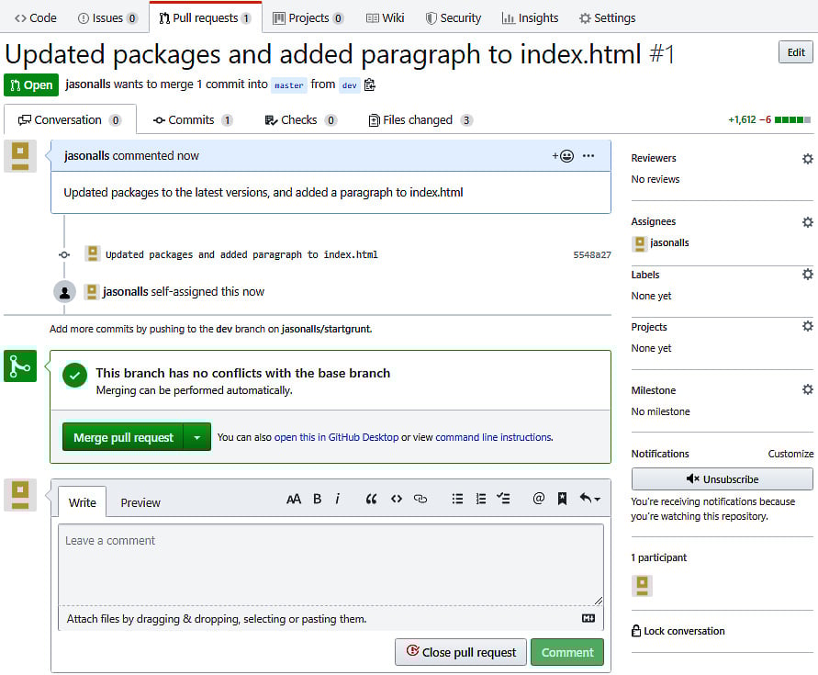Click attach files text area
The height and width of the screenshot is (675, 818).
point(331,619)
